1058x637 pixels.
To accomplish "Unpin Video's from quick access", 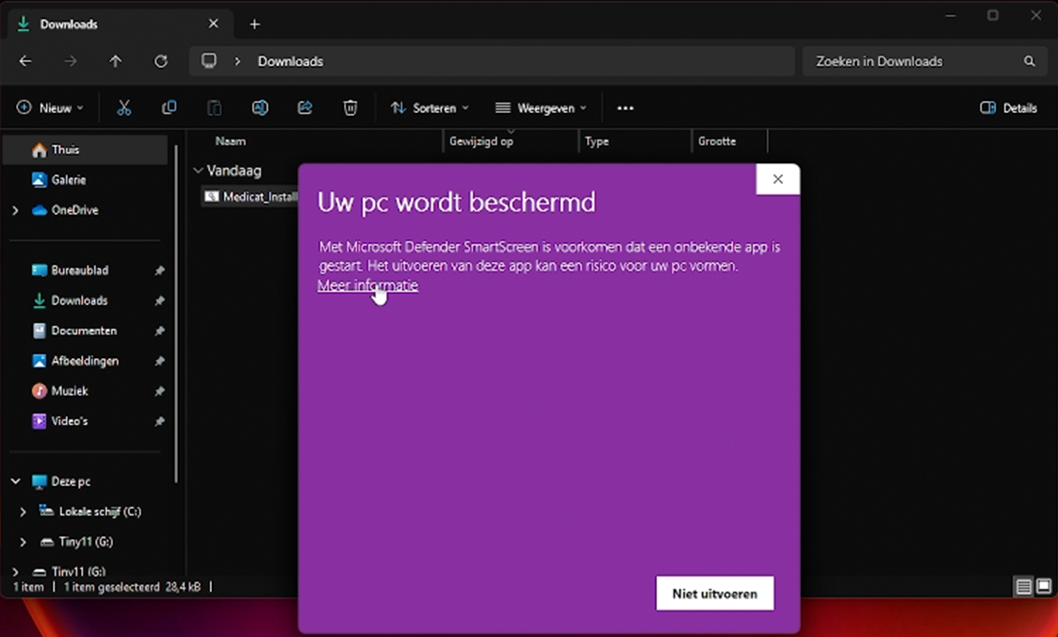I will (159, 421).
